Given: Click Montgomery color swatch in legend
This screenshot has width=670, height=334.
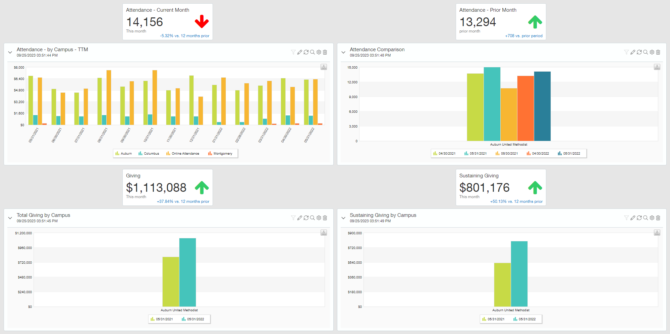Looking at the screenshot, I should 210,154.
